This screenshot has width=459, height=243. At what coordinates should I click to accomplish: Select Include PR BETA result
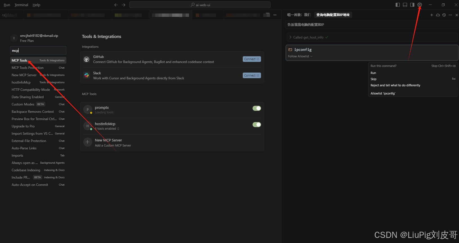pos(38,177)
